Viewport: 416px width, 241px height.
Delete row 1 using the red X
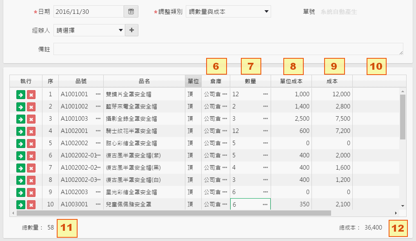31,95
